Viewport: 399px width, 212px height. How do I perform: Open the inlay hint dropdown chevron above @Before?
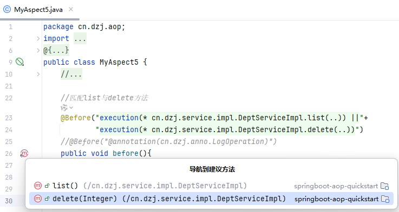[x=71, y=107]
